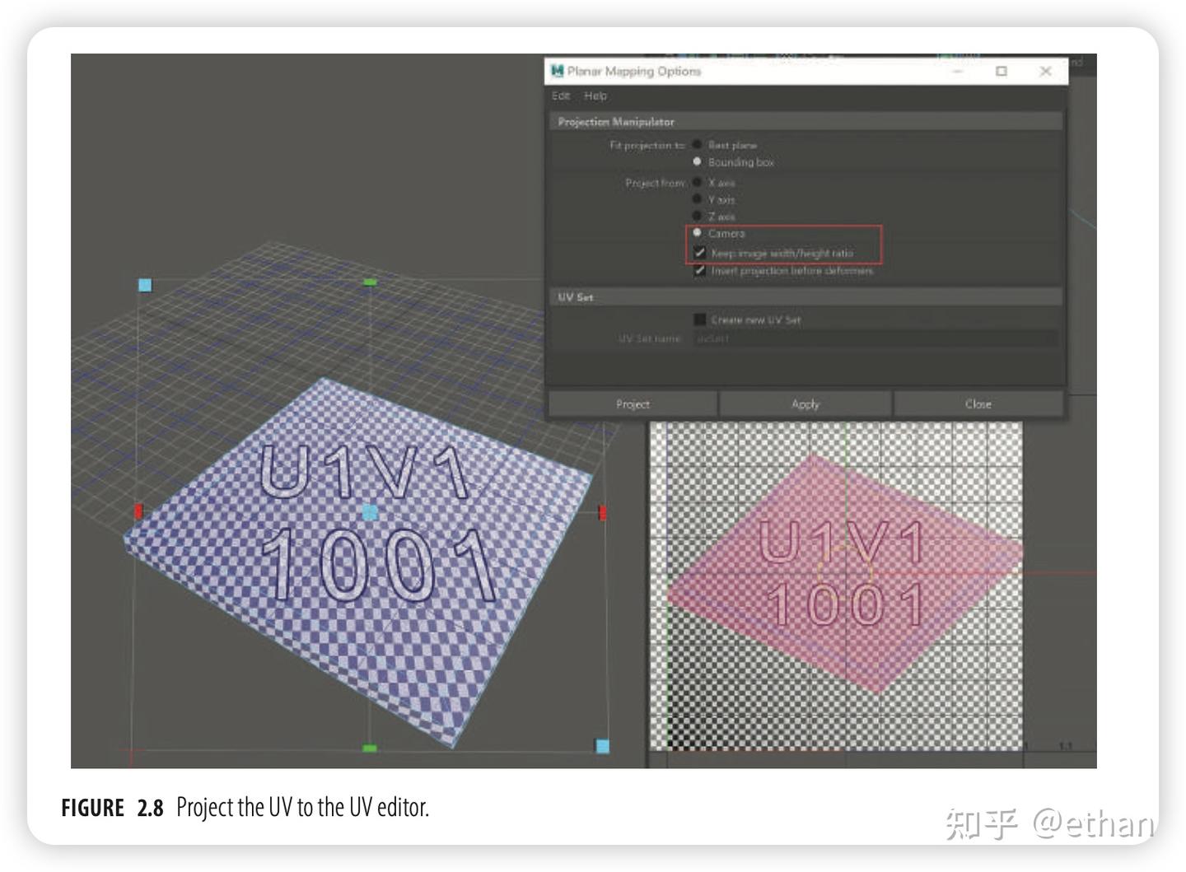
Task: Click the Close button at dialog bottom
Action: pos(978,403)
